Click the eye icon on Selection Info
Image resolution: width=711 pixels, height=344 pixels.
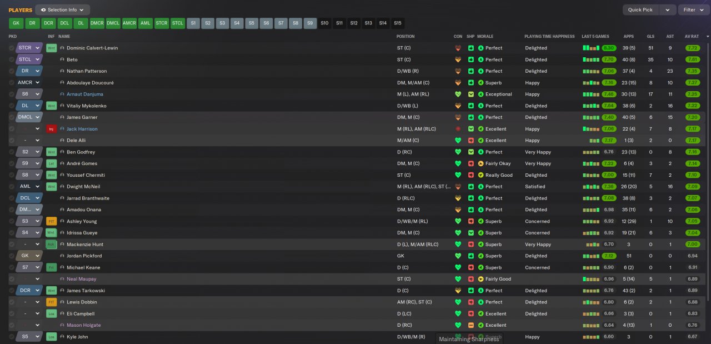click(43, 10)
